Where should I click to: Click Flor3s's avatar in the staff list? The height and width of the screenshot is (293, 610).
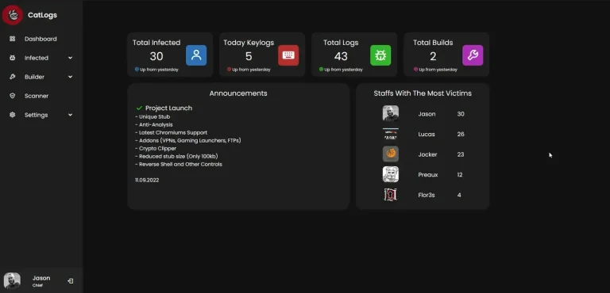391,195
